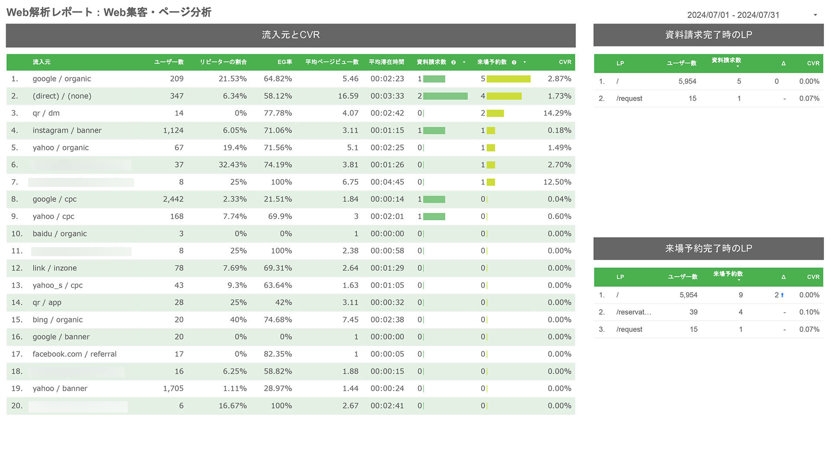This screenshot has height=451, width=831.
Task: Click the sort triangle under 資料請求数 in 資料請求完了時のLP
Action: coord(738,67)
